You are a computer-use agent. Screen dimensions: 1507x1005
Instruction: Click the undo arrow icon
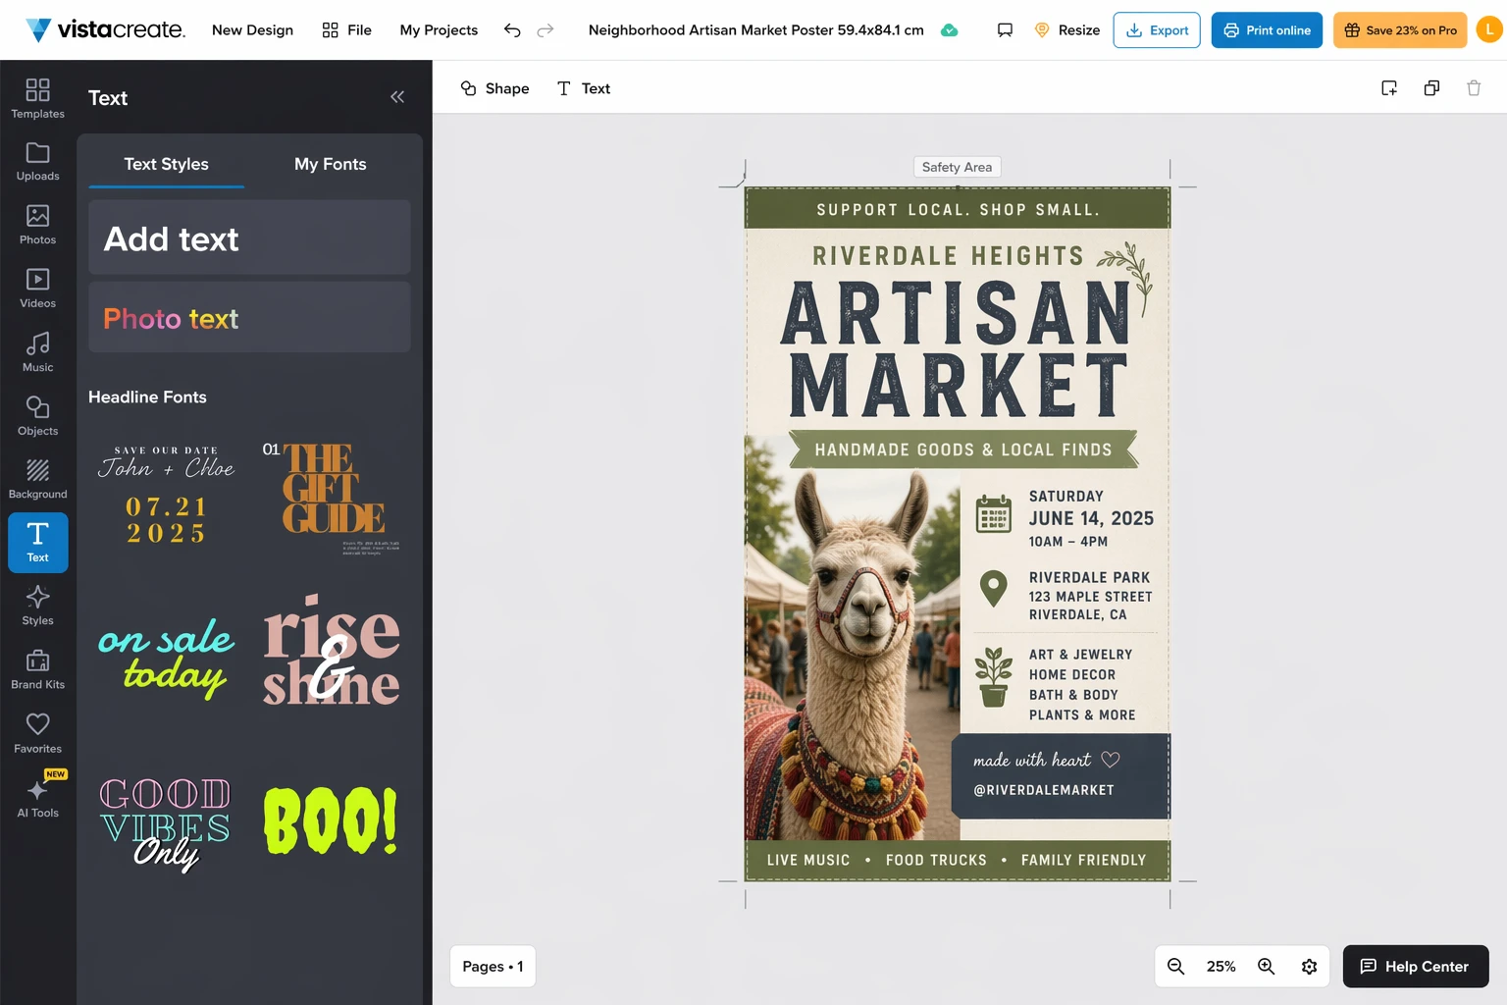pyautogui.click(x=512, y=30)
